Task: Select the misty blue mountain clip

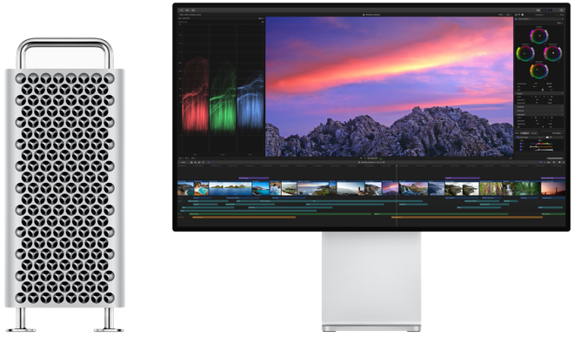Action: (x=436, y=188)
